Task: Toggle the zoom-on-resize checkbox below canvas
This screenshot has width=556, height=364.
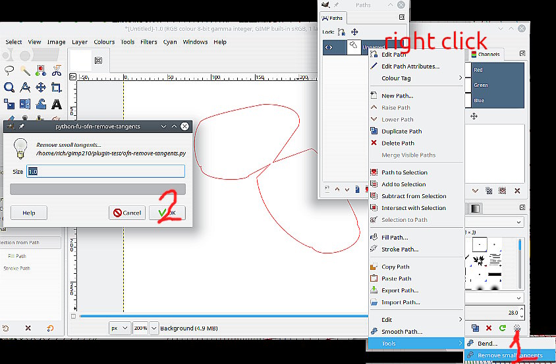Action: (73, 316)
